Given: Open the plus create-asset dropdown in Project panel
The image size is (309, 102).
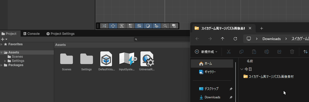Looking at the screenshot, I should pos(4,39).
